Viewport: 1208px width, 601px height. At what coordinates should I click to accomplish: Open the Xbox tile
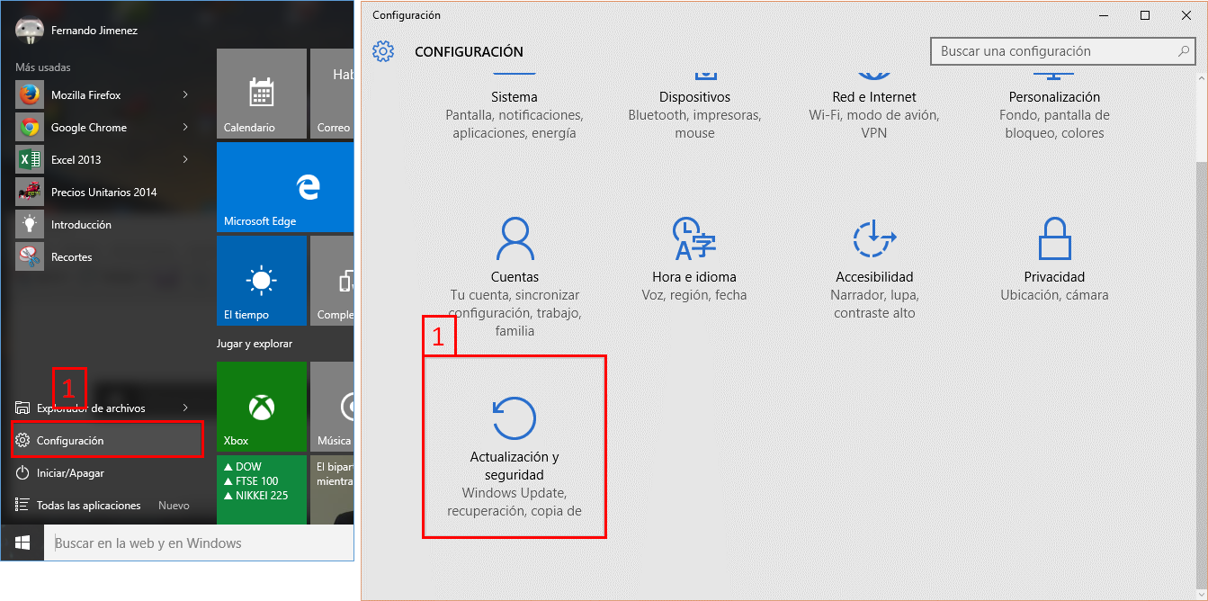262,407
